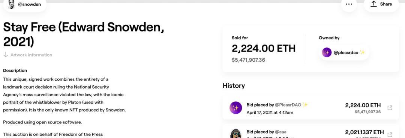405x138 pixels.
Task: Click the Stay Free artwork title
Action: tap(83, 34)
